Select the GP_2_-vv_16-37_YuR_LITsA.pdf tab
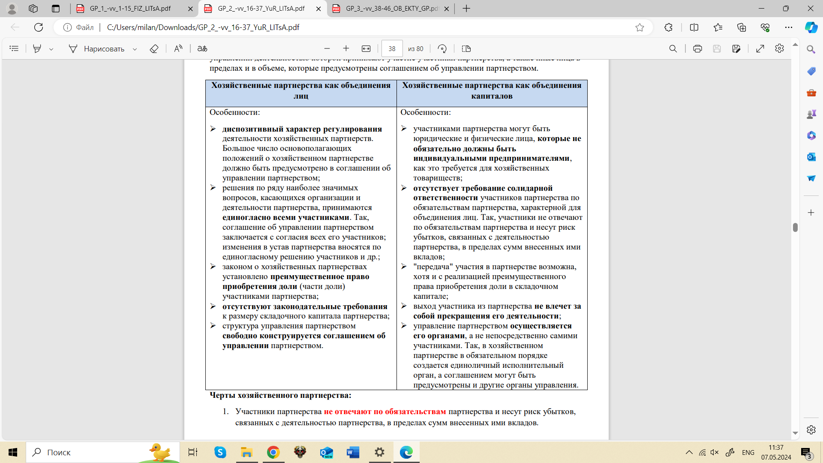This screenshot has width=823, height=463. tap(261, 9)
